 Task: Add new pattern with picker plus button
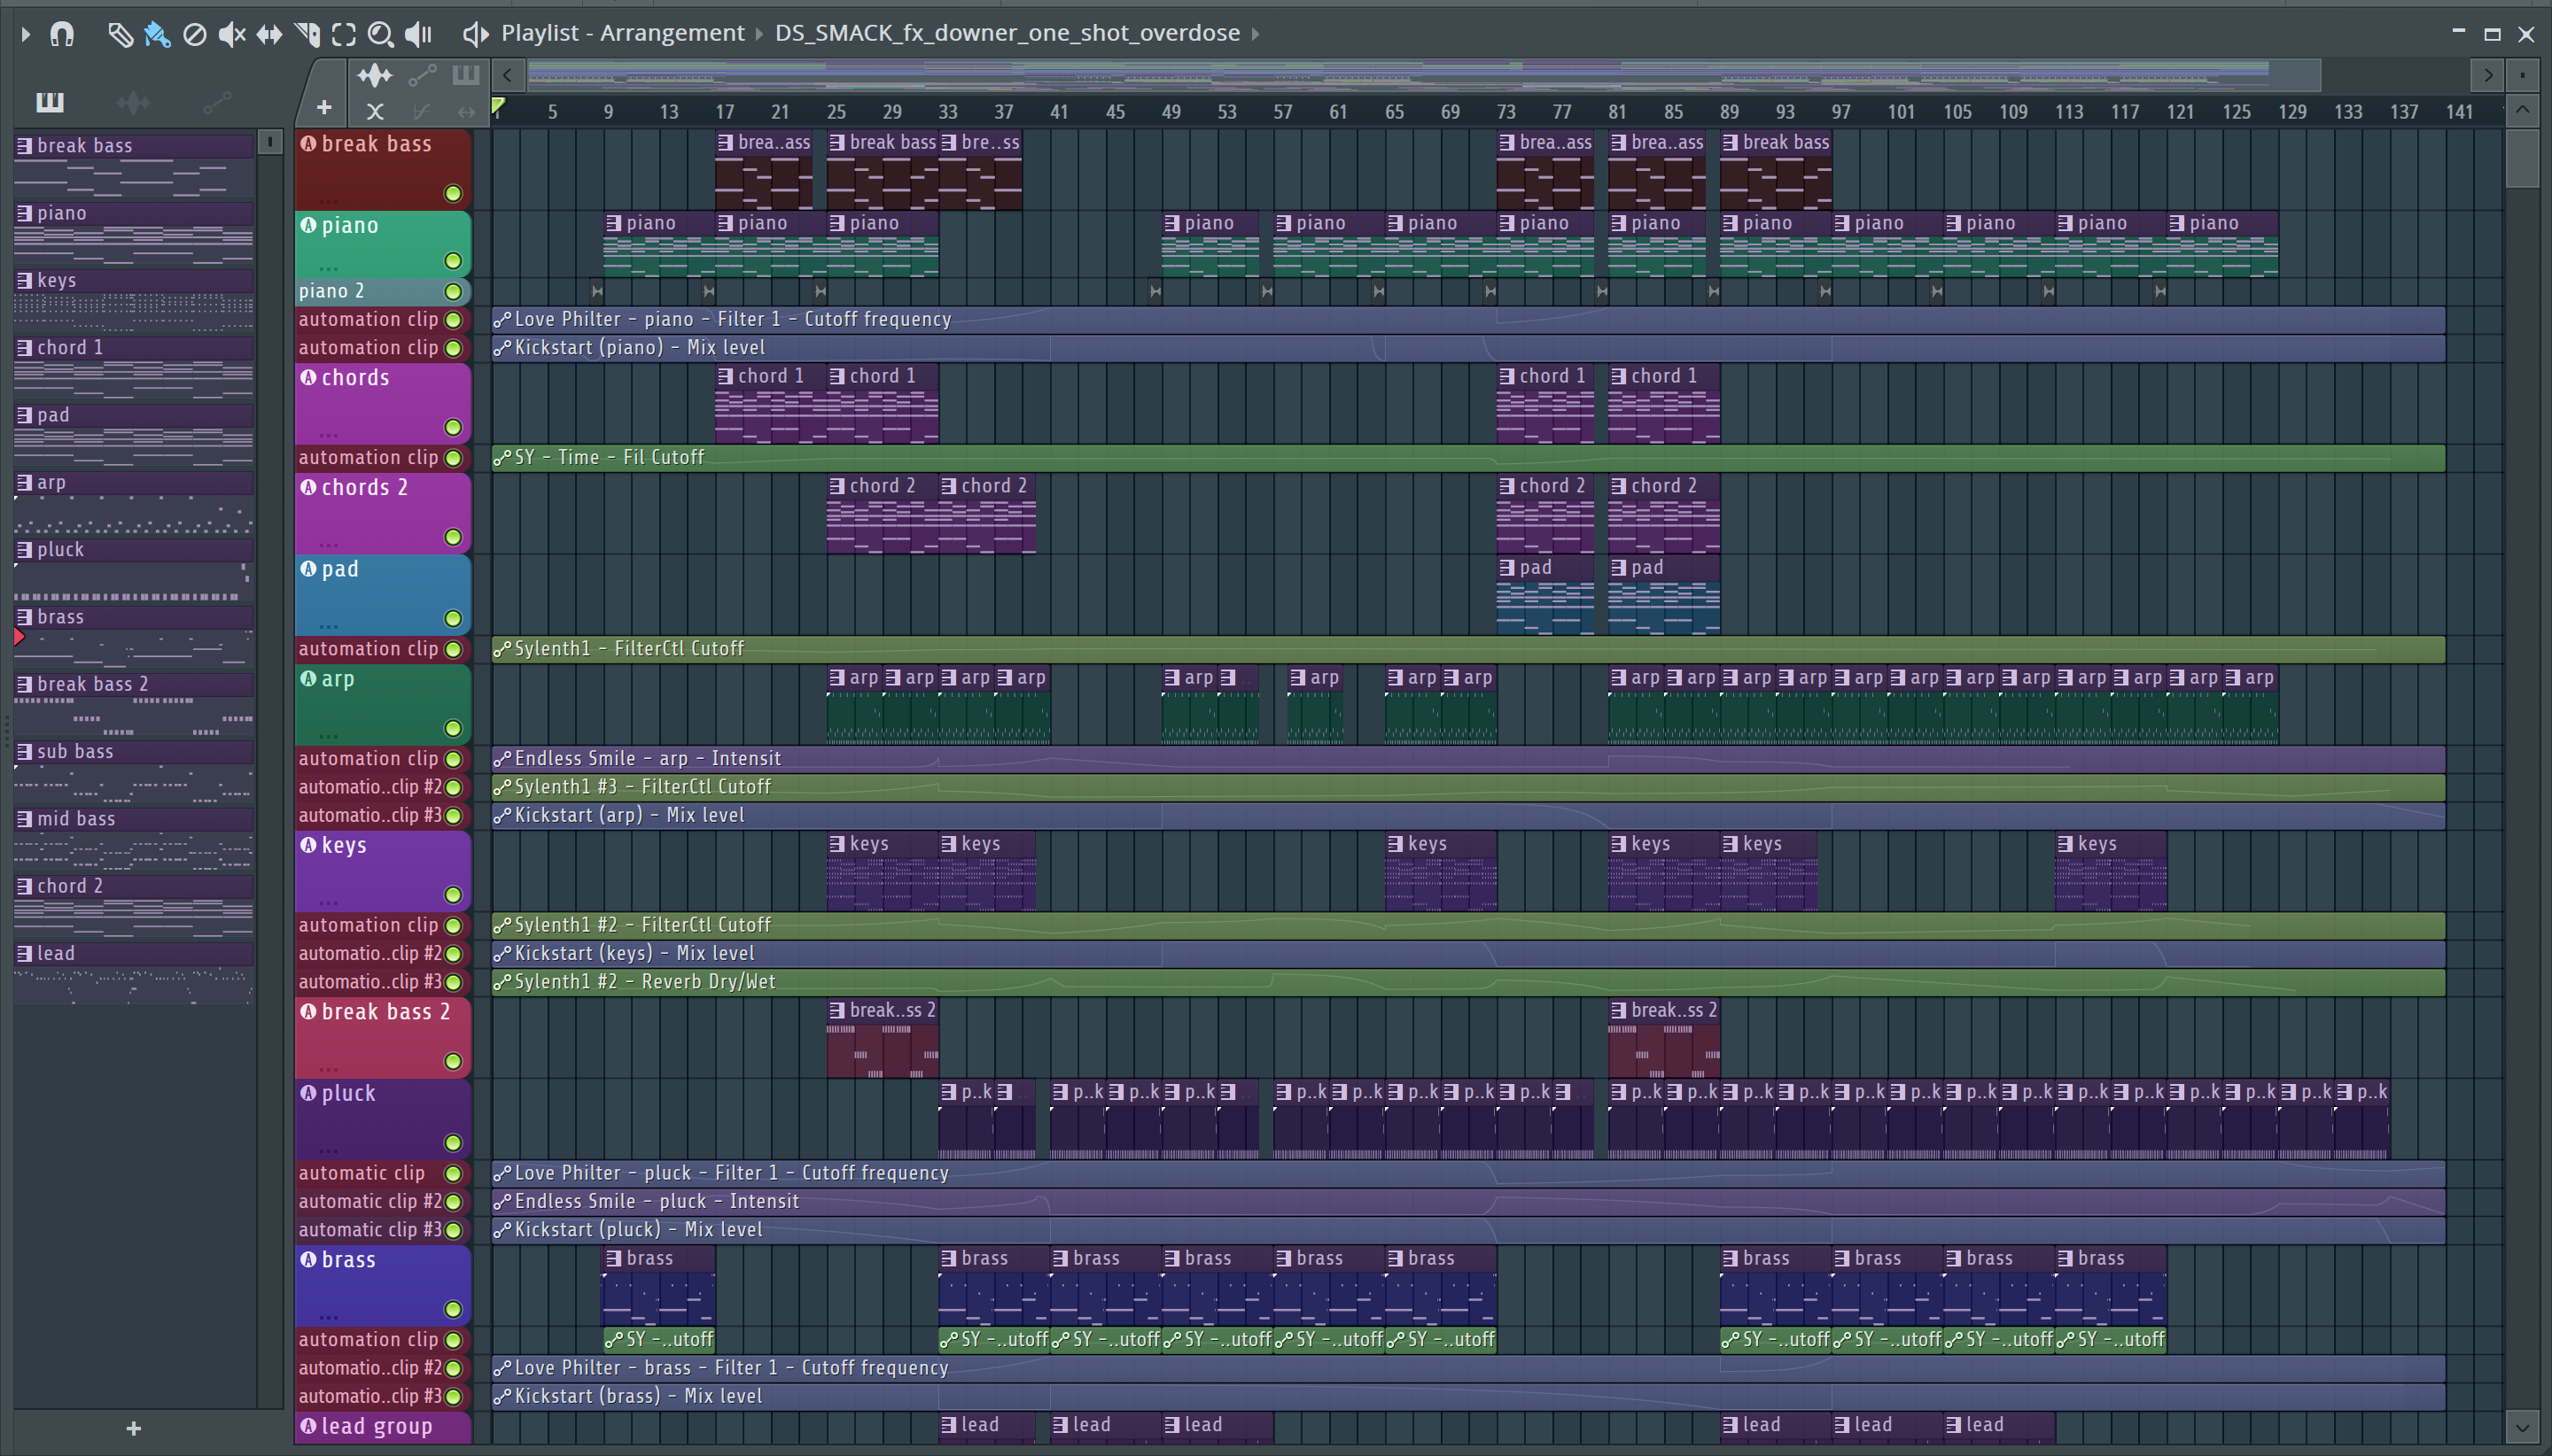[134, 1428]
